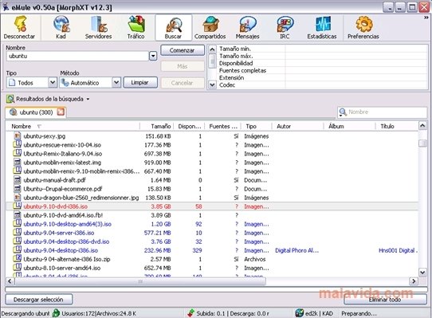The height and width of the screenshot is (318, 432).
Task: Open the Servidores panel
Action: 98,28
